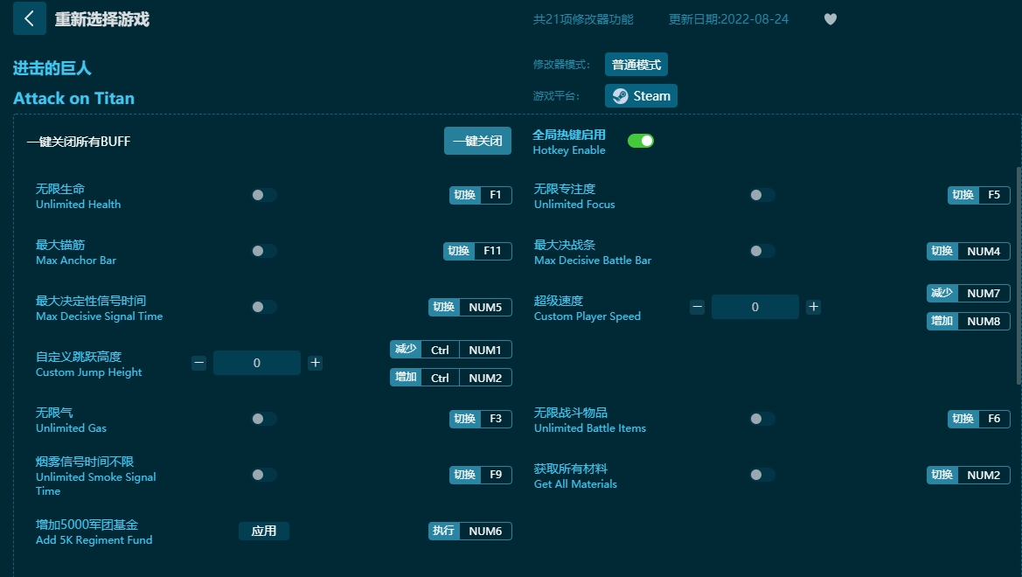Click the 进击的巨人 game title
1022x577 pixels.
[x=52, y=68]
